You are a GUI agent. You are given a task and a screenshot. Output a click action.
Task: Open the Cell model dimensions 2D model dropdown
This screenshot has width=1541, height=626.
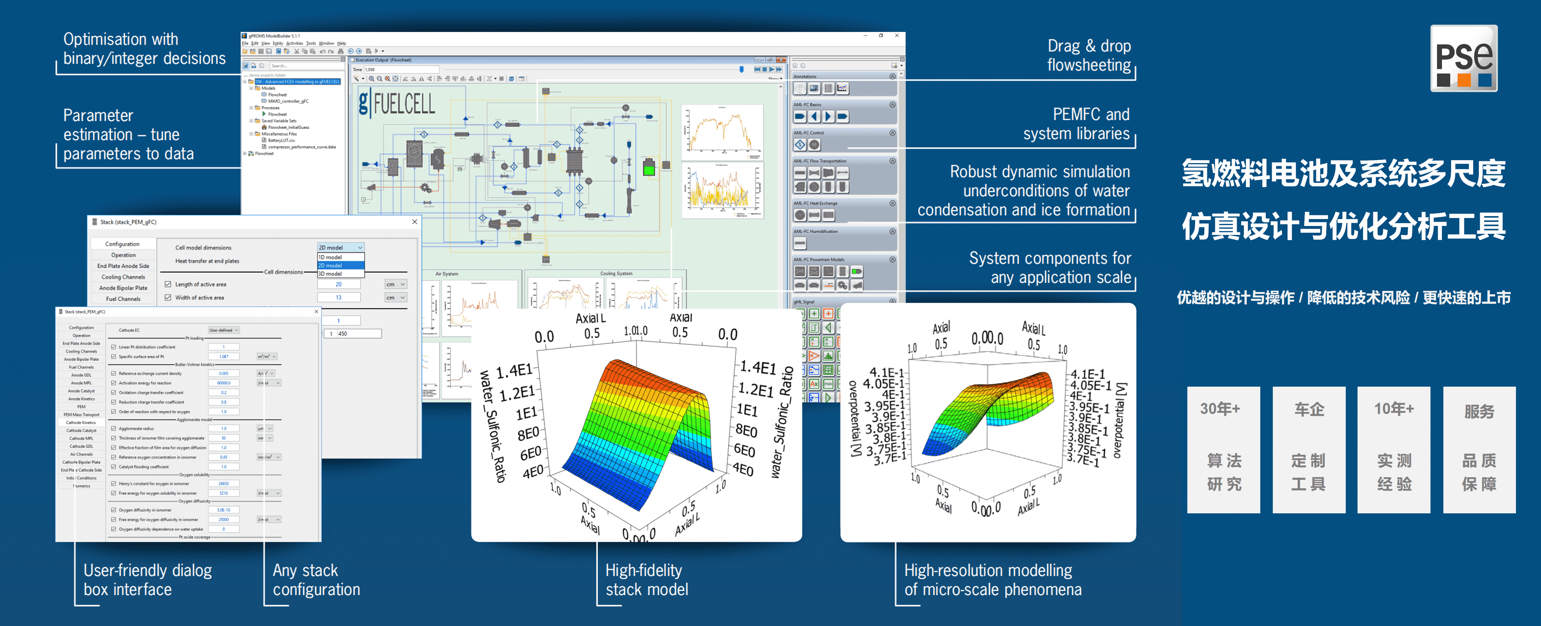click(x=340, y=247)
